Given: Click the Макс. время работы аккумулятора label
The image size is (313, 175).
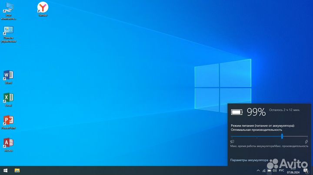Looking at the screenshot, I should tap(252, 146).
